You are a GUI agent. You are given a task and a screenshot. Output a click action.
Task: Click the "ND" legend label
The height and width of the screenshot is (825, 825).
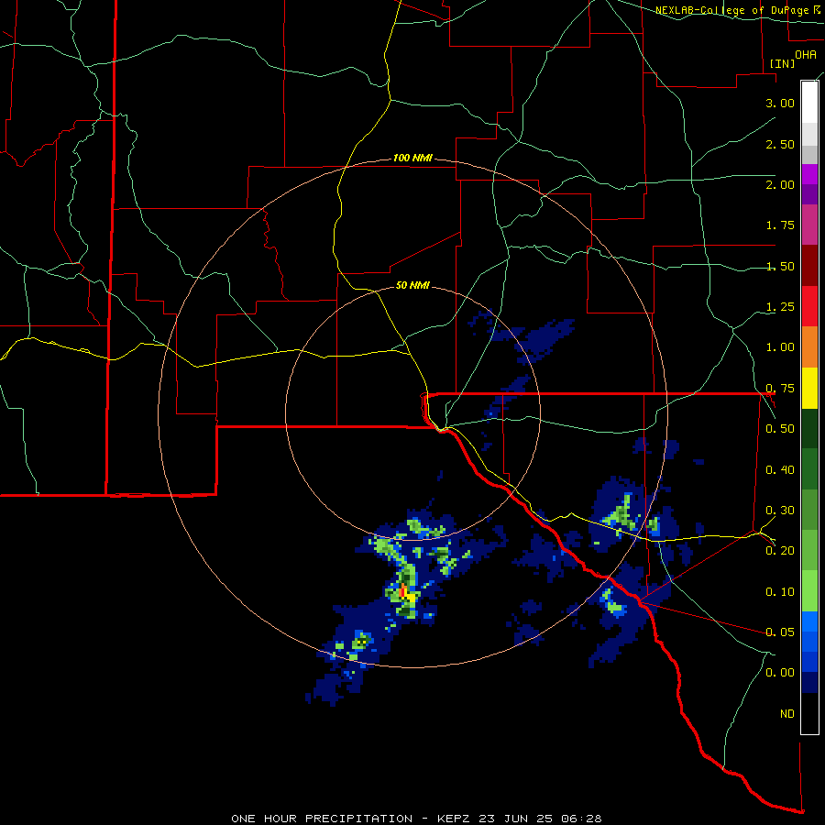[787, 713]
